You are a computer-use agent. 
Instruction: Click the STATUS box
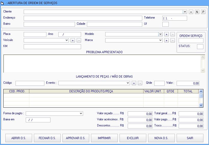click(200, 47)
